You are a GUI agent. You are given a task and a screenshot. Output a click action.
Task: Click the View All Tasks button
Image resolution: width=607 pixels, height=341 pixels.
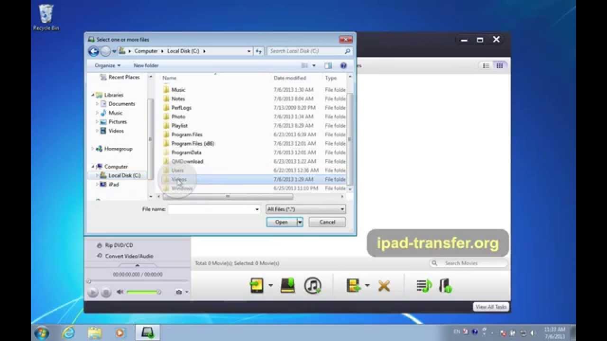pyautogui.click(x=491, y=307)
